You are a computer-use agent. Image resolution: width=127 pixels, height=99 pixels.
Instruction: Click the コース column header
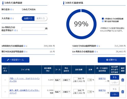tap(58, 70)
